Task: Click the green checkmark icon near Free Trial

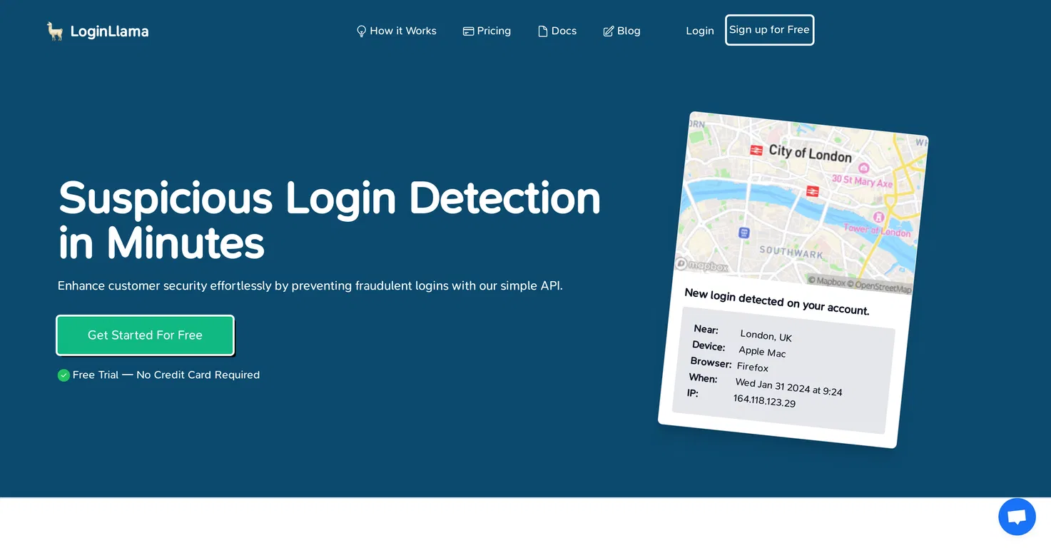Action: coord(64,375)
